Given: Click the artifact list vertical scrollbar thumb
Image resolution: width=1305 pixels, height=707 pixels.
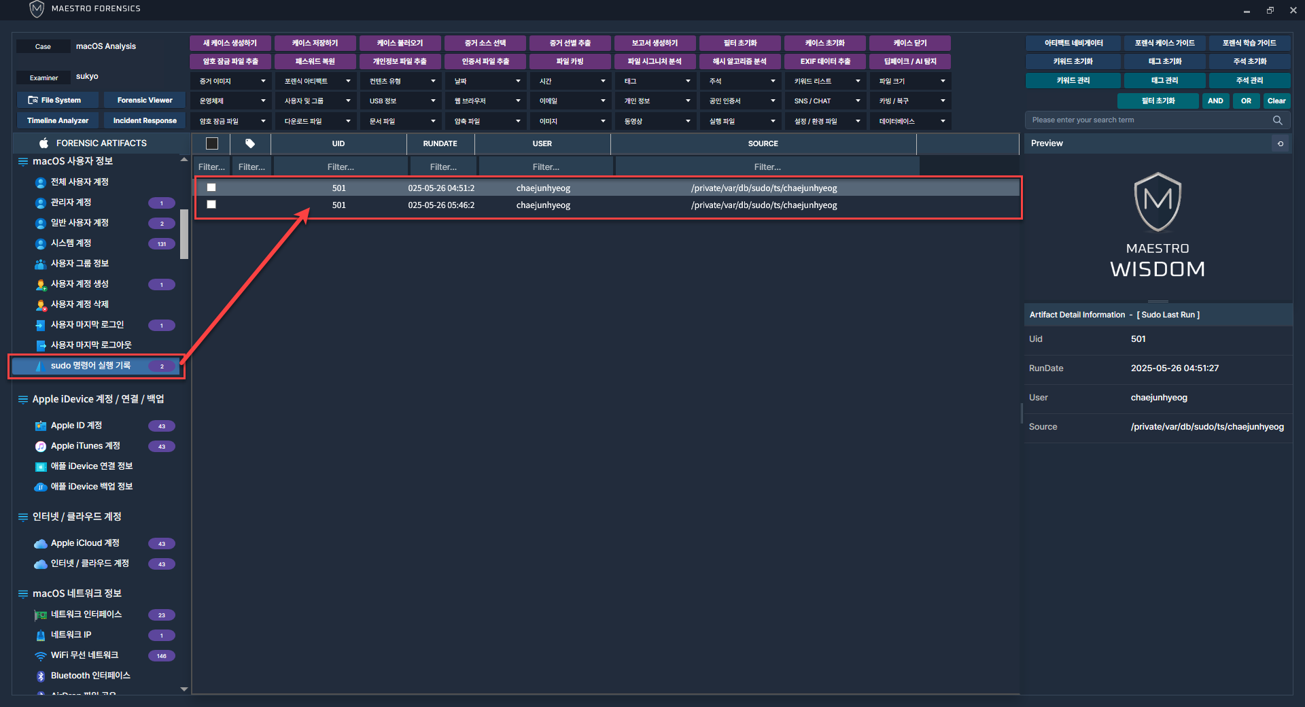Looking at the screenshot, I should [184, 234].
